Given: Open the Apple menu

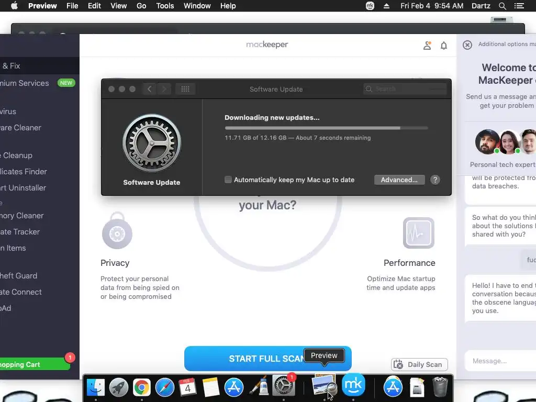Looking at the screenshot, I should [x=14, y=6].
